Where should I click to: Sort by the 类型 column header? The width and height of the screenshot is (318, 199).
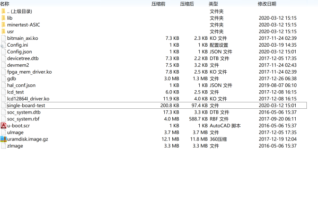214,4
